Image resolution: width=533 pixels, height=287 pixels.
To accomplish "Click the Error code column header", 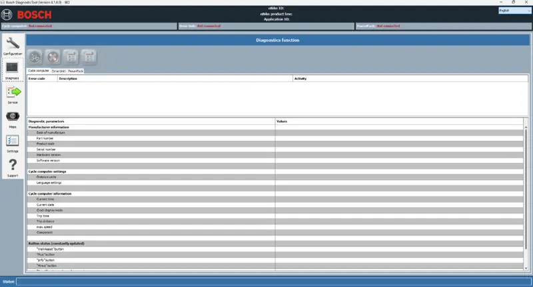I will tap(42, 78).
